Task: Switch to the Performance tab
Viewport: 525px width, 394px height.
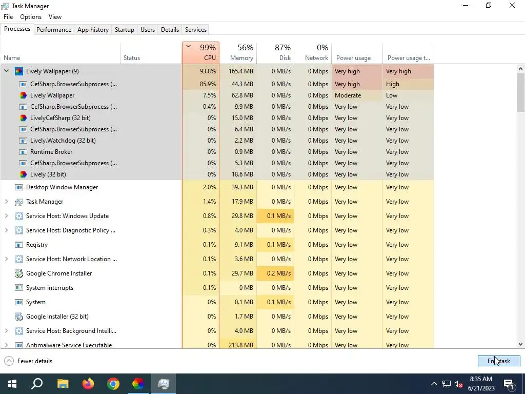Action: click(x=54, y=29)
